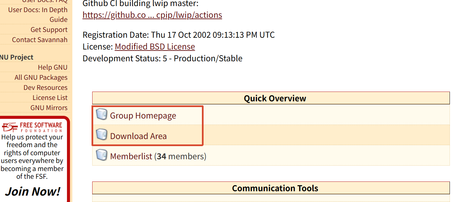Viewport: 461px width, 202px height.
Task: Select Contact Savannah in the sidebar
Action: 40,40
